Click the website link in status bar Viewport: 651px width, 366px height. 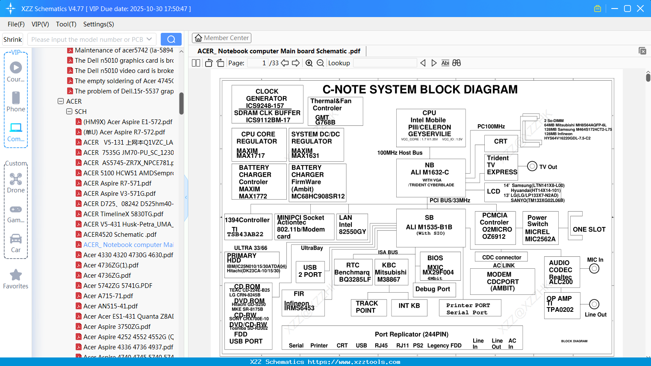pos(354,362)
